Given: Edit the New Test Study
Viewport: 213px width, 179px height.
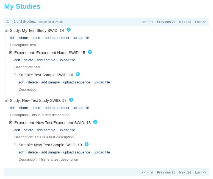Looking at the screenshot, I should click(x=13, y=108).
